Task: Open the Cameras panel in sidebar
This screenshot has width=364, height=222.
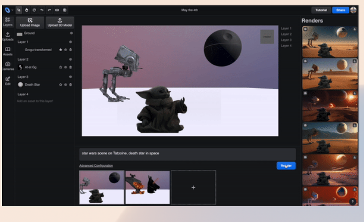Action: point(8,66)
